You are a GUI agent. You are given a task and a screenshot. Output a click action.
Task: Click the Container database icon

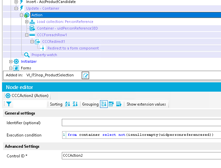click(32, 28)
